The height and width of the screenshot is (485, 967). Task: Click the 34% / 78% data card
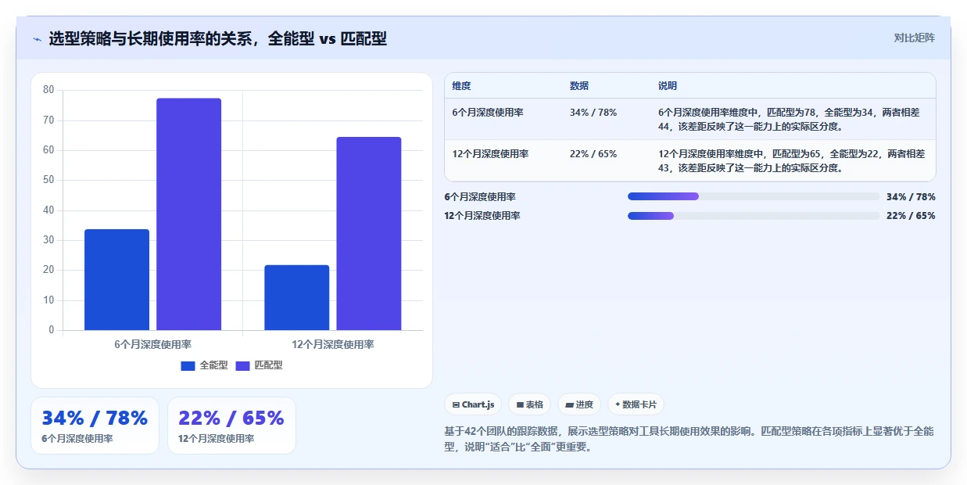point(95,426)
